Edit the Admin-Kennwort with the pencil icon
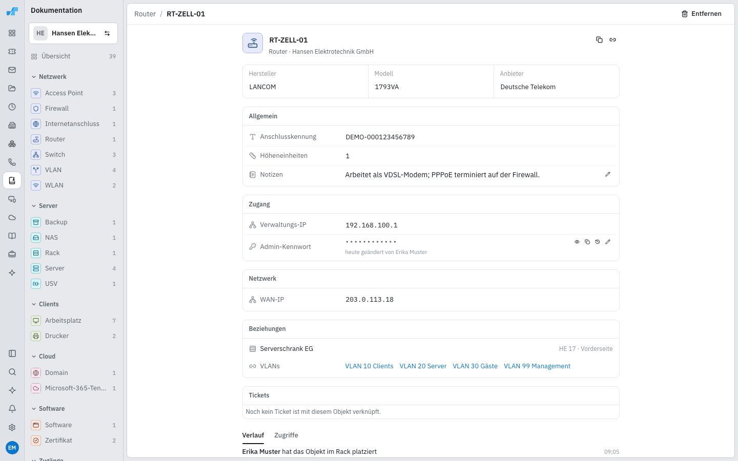 [x=608, y=242]
